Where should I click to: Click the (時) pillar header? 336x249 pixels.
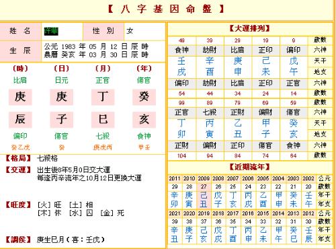pos(20,69)
